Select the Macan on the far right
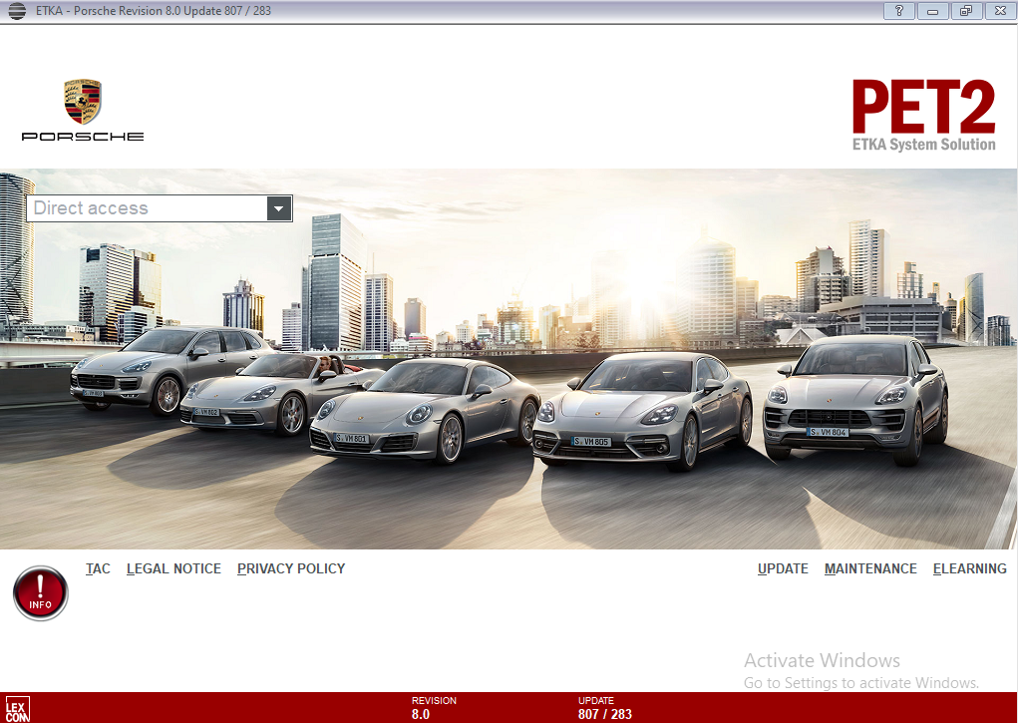This screenshot has height=723, width=1018. click(852, 399)
